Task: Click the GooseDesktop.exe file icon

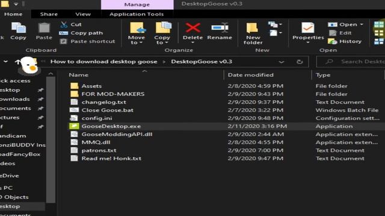Action: click(x=74, y=126)
